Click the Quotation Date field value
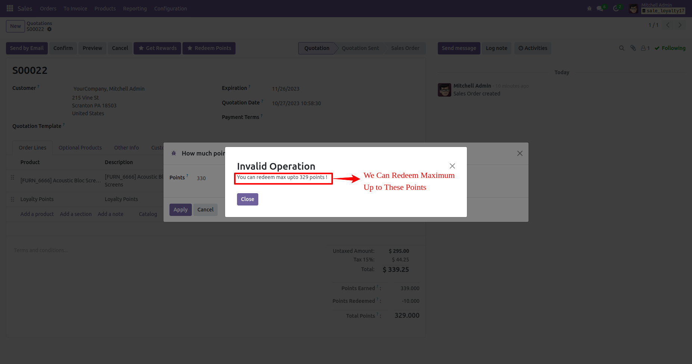The height and width of the screenshot is (364, 692). (296, 103)
